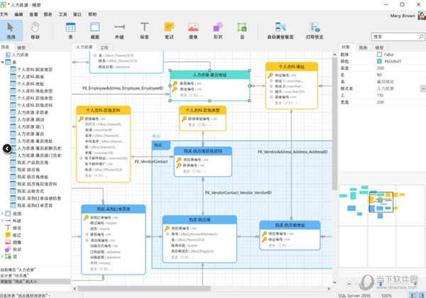This screenshot has height=298, width=426.
Task: Open the 窗口 (Window) menu
Action: pos(77,14)
